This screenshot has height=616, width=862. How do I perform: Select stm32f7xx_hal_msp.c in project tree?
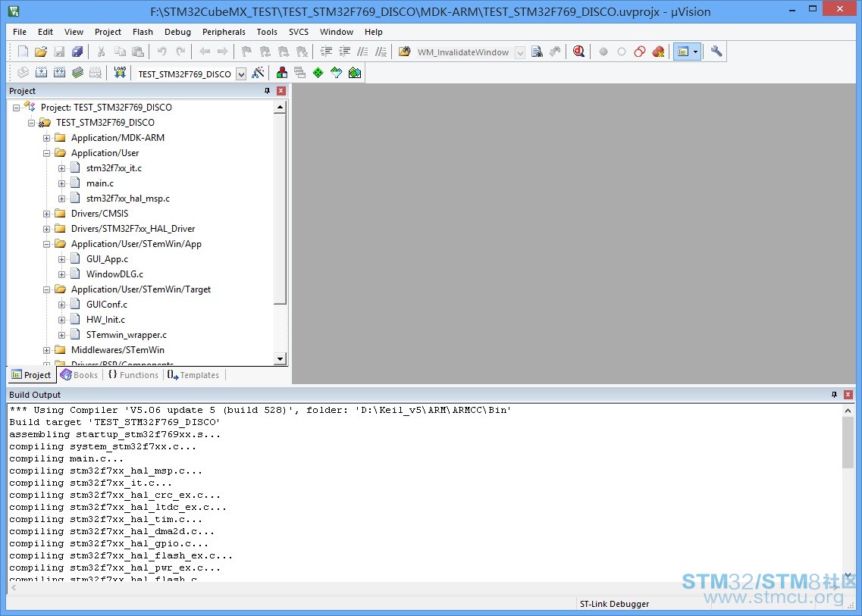tap(128, 199)
